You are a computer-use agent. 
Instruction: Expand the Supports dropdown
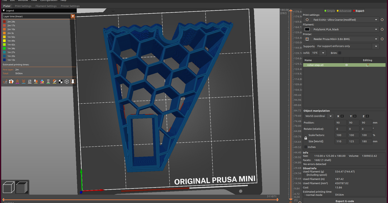point(375,46)
